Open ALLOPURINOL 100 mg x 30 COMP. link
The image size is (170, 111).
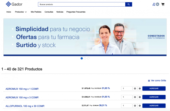coord(25,106)
